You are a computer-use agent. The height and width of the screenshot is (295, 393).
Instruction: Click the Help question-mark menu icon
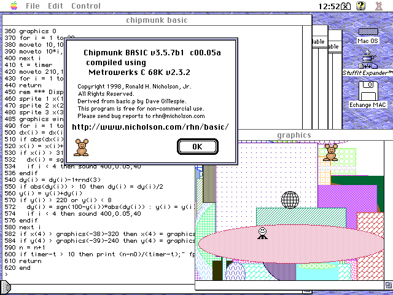tap(361, 6)
